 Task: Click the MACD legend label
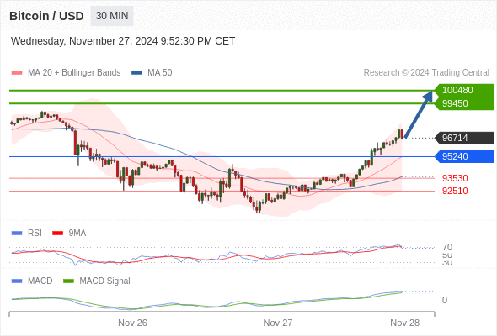[40, 281]
